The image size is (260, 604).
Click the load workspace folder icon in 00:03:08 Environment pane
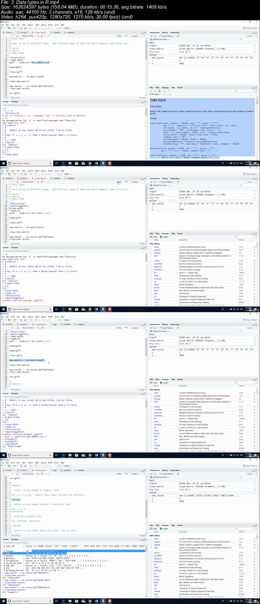(151, 36)
